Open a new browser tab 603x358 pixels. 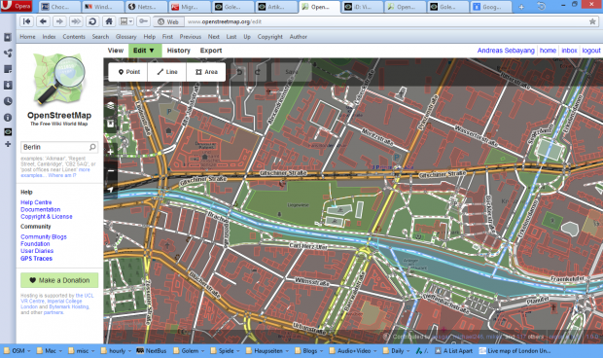pyautogui.click(x=521, y=7)
